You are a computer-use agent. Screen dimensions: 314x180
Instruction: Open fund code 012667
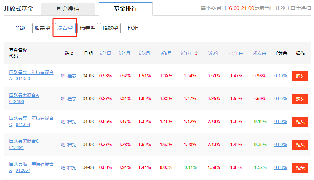23,171
